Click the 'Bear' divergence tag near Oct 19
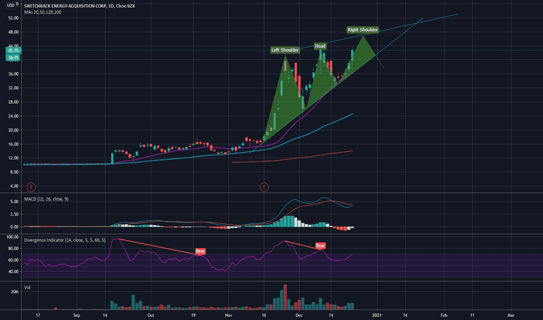 [x=200, y=251]
